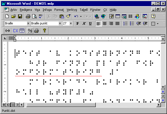Toggle bold formatting (F button)
The image size is (167, 114).
(78, 24)
